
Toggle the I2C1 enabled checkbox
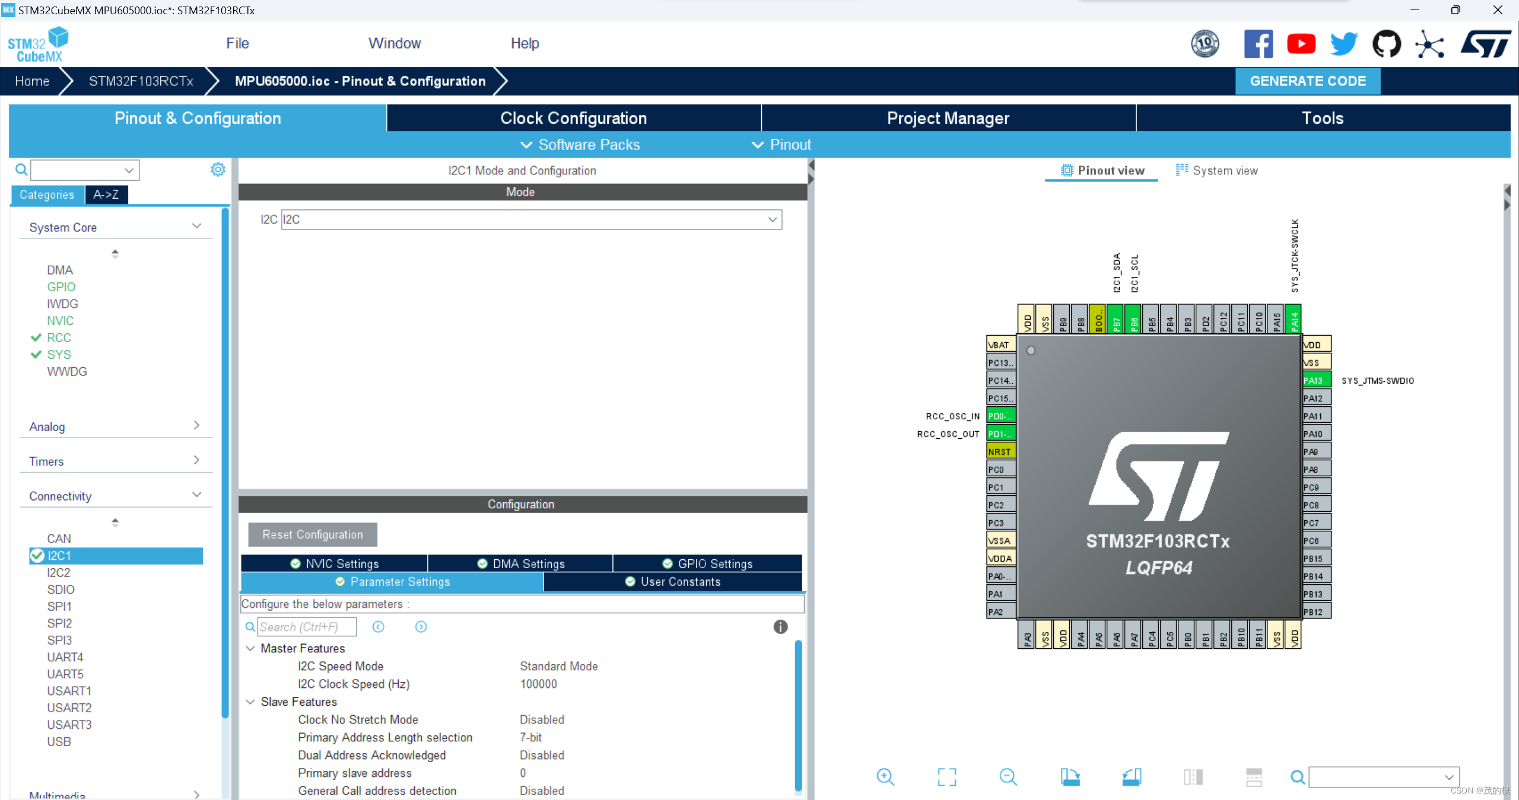[x=37, y=556]
